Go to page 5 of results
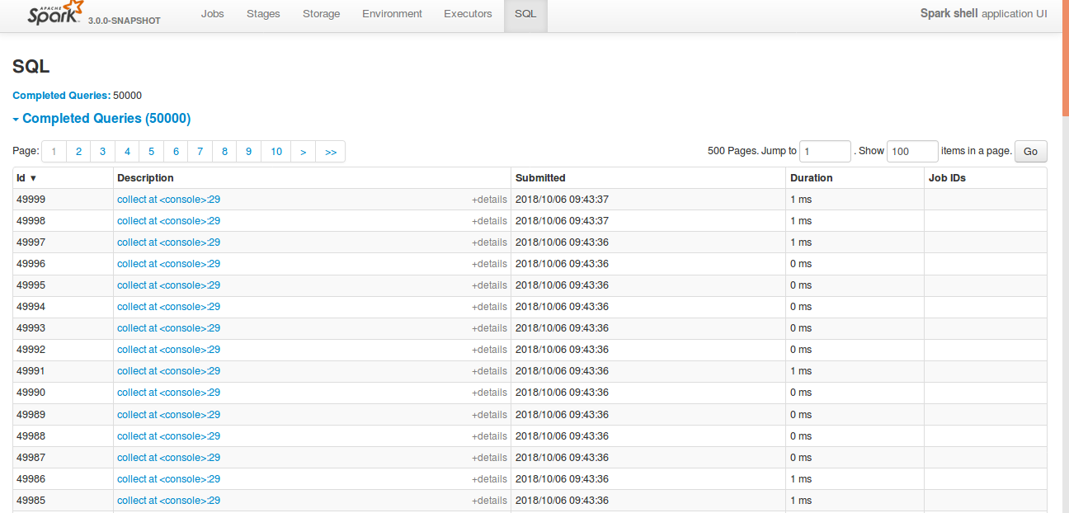 click(151, 152)
